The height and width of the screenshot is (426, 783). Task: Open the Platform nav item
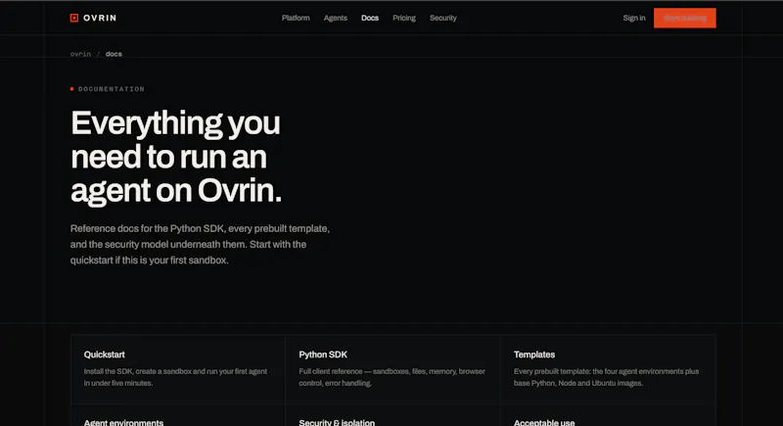click(296, 18)
